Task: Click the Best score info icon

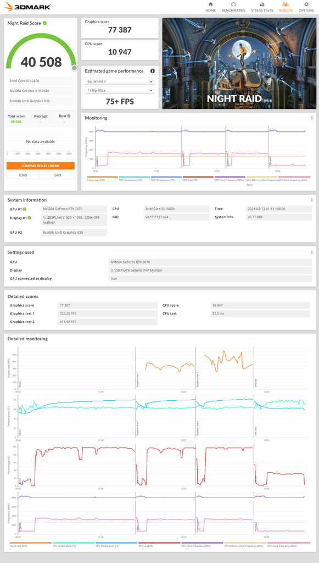Action: point(69,116)
